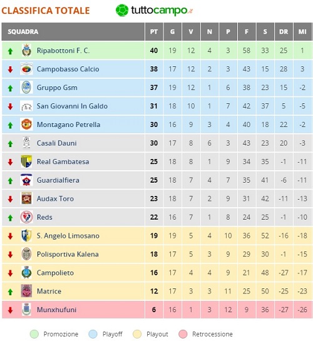This screenshot has width=313, height=341.
Task: Click the Montagano Petrella red crest icon
Action: (26, 125)
